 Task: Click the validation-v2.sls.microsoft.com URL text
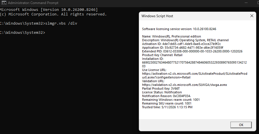click(184, 85)
